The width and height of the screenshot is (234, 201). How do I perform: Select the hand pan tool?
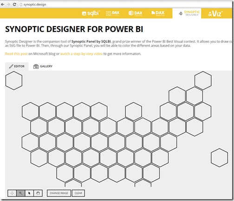tap(38, 193)
